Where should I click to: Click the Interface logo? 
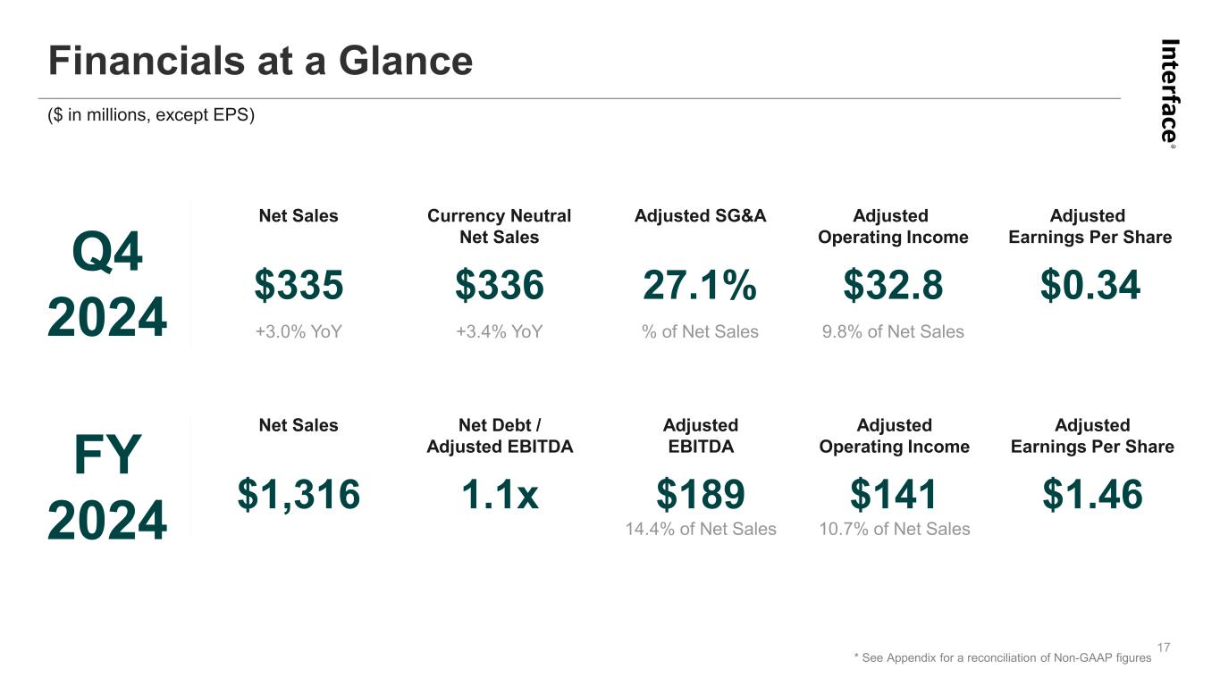pyautogui.click(x=1170, y=92)
